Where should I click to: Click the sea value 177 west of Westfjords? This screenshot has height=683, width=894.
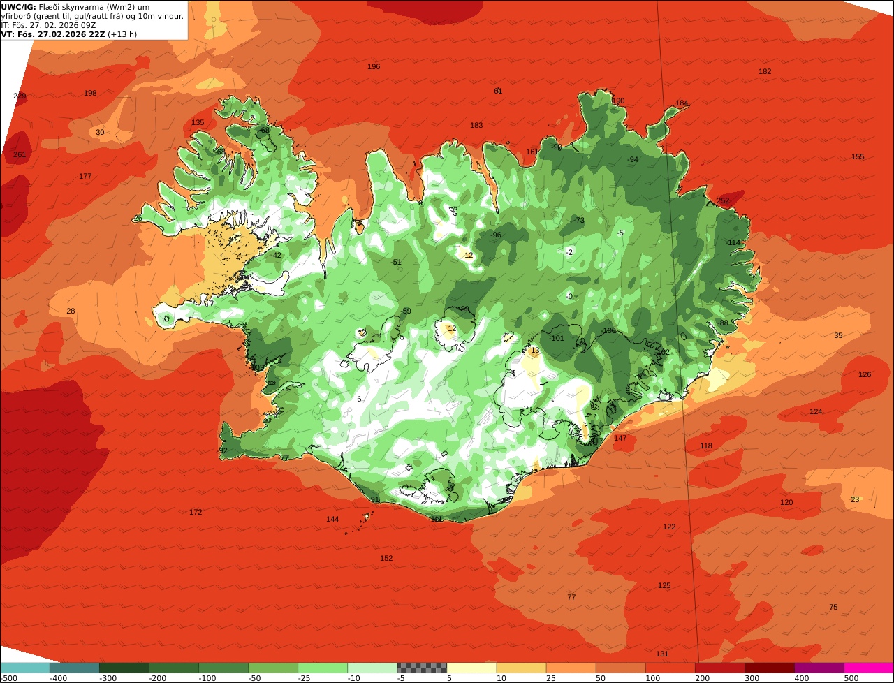pos(85,176)
